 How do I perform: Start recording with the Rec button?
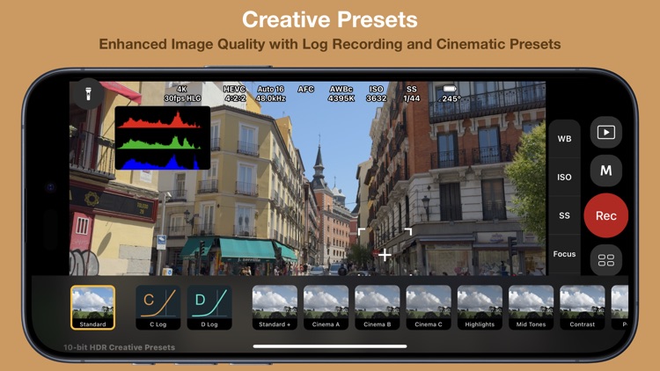[606, 215]
